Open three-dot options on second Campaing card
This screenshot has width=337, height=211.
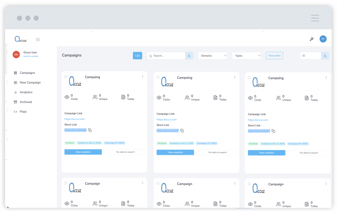235,77
